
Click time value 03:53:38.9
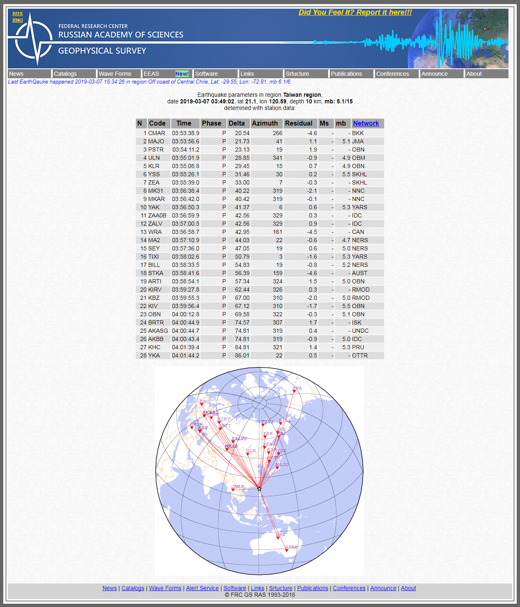[186, 133]
